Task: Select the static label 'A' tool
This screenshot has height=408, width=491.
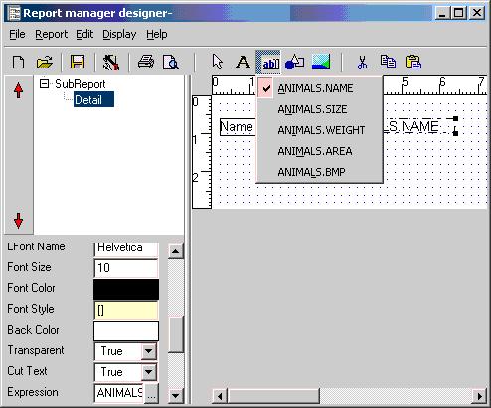Action: coord(243,62)
